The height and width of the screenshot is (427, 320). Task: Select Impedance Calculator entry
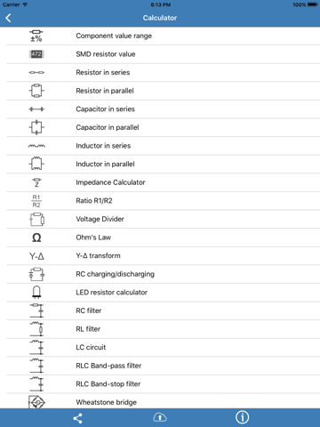[163, 182]
